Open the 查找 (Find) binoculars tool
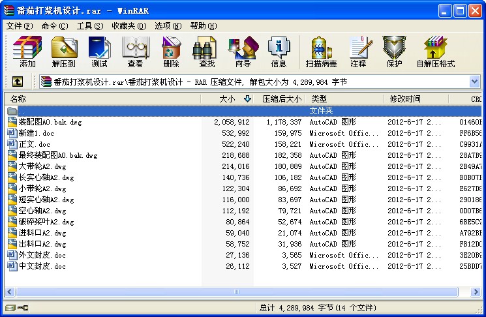 207,52
